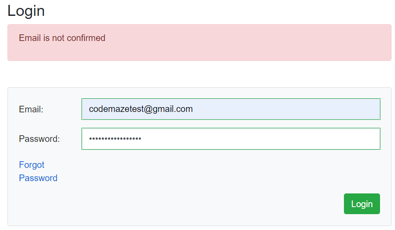Focus the Email input field
This screenshot has height=230, width=395.
(231, 109)
